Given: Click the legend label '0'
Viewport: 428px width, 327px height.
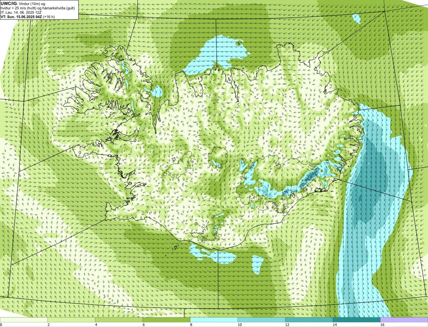Looking at the screenshot, I should point(1,325).
